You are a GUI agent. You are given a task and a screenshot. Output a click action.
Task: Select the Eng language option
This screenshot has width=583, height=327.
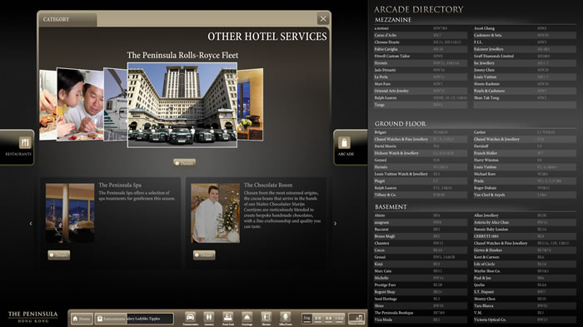[x=306, y=319]
